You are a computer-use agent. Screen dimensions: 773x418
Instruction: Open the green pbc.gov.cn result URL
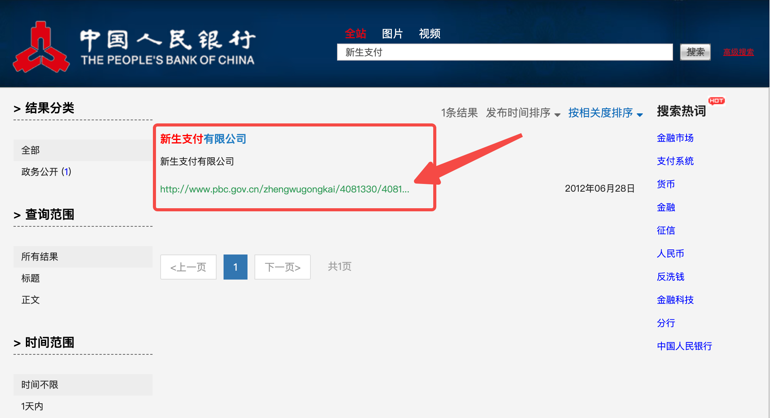pos(285,189)
